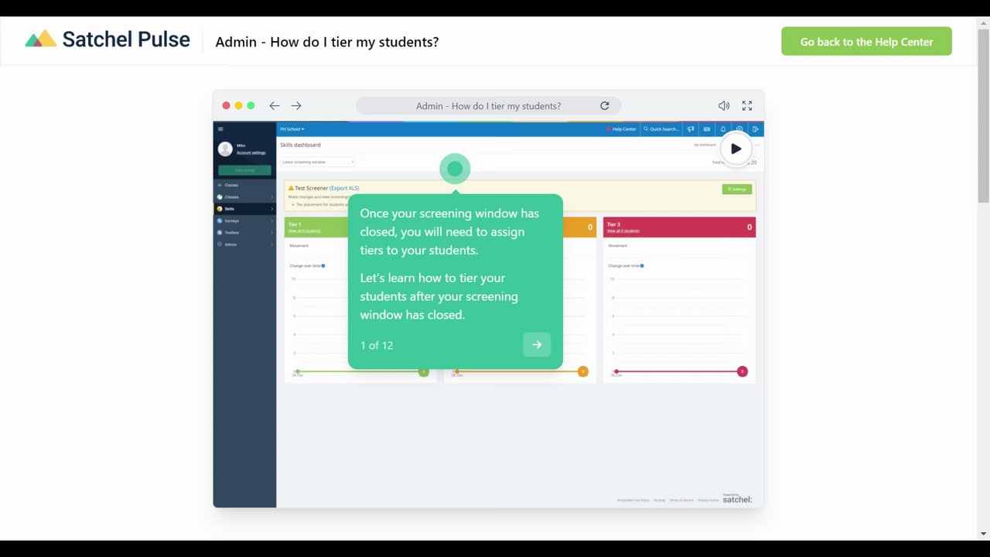The image size is (990, 557).
Task: Click the My dashboard link
Action: [705, 145]
